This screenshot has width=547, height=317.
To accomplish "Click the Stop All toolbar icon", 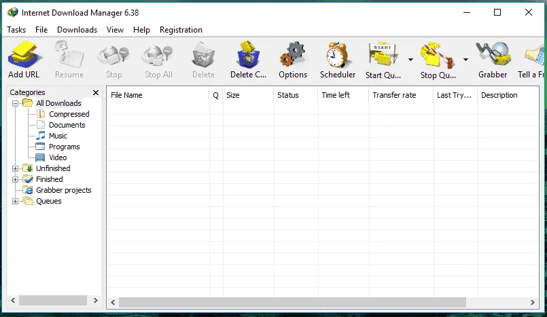I will point(158,56).
